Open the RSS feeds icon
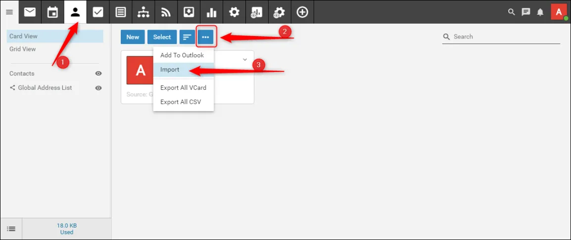 (x=166, y=12)
